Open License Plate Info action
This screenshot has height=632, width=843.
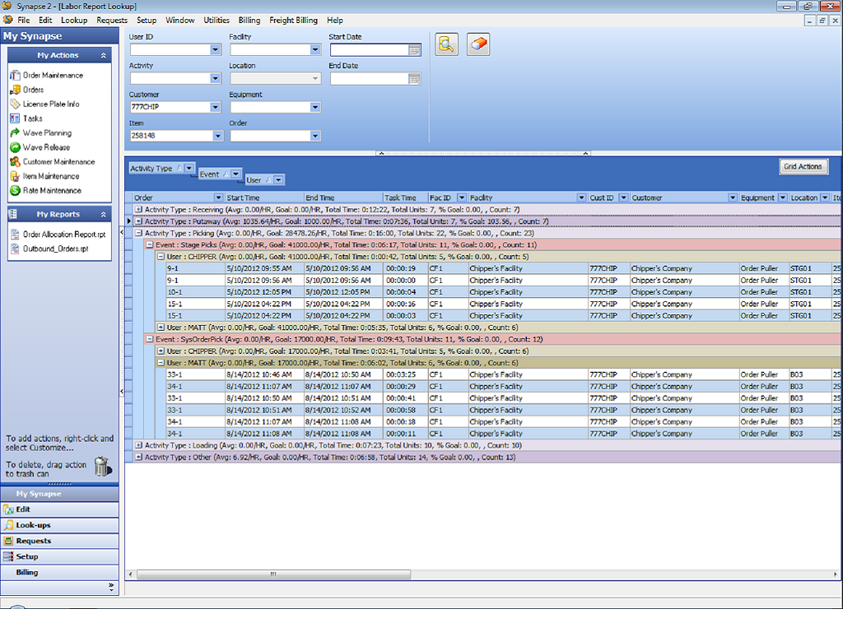click(x=50, y=105)
